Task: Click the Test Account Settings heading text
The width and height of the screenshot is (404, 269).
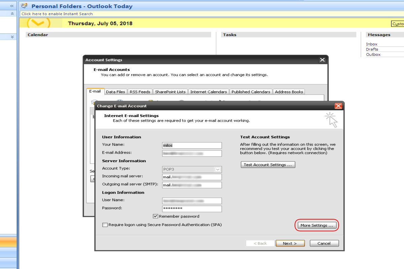Action: click(265, 137)
